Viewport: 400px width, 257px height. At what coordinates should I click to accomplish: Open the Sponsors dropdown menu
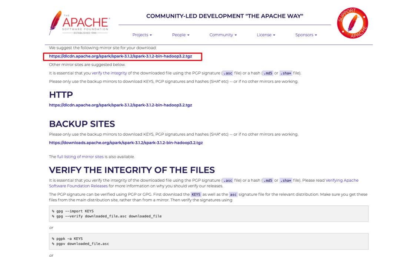tap(306, 35)
